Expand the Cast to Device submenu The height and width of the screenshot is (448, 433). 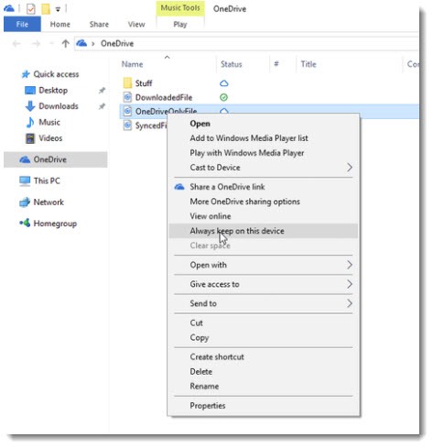(263, 168)
